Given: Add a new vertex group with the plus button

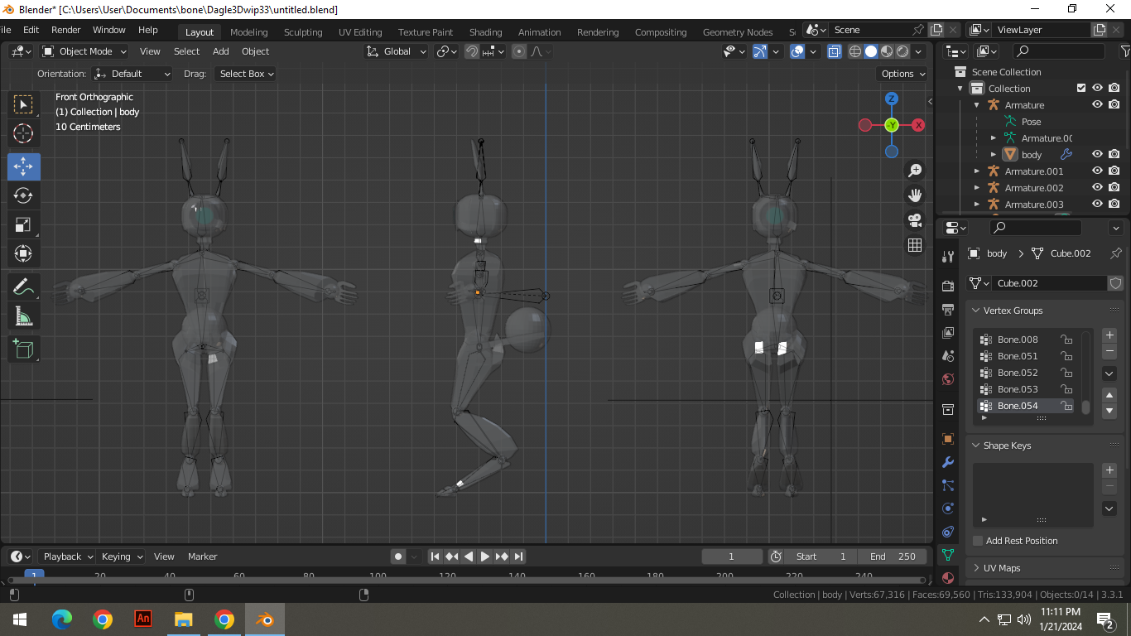Looking at the screenshot, I should click(x=1109, y=335).
